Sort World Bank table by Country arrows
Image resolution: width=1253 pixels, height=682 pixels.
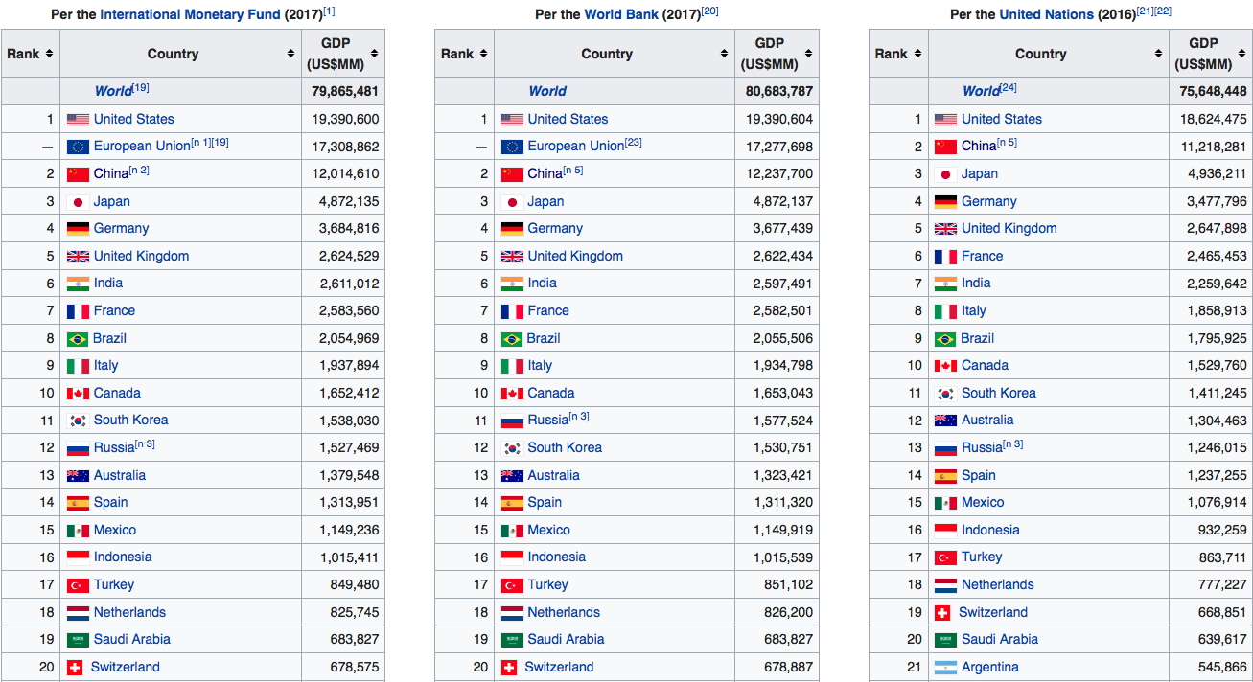pos(725,54)
